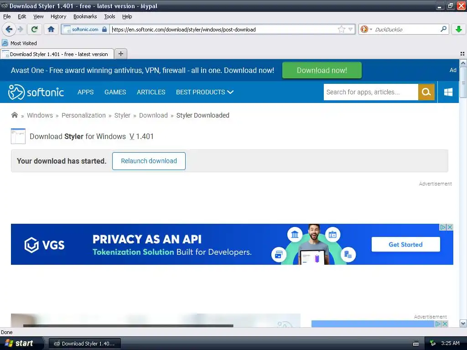The width and height of the screenshot is (467, 350).
Task: Open the View menu
Action: (38, 17)
